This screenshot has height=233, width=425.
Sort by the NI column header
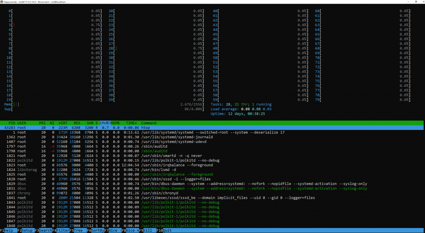click(52, 123)
